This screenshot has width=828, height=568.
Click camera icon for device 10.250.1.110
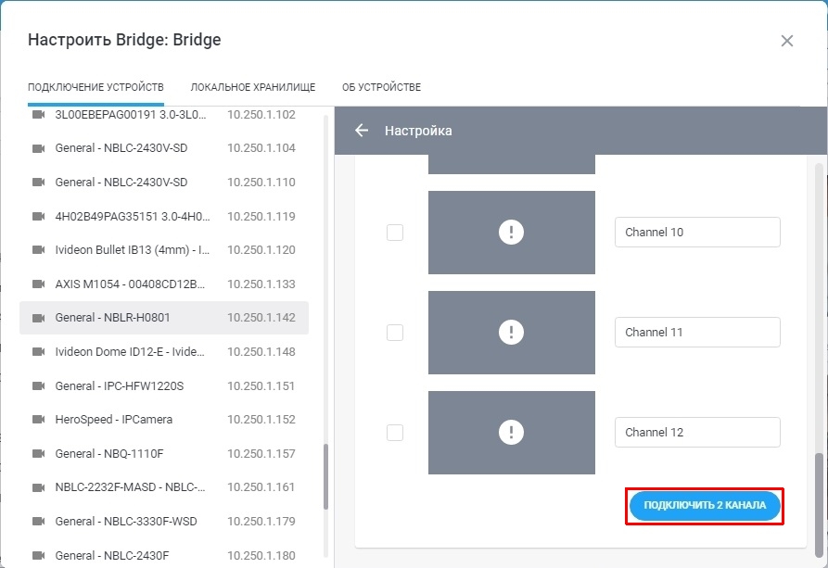coord(39,183)
